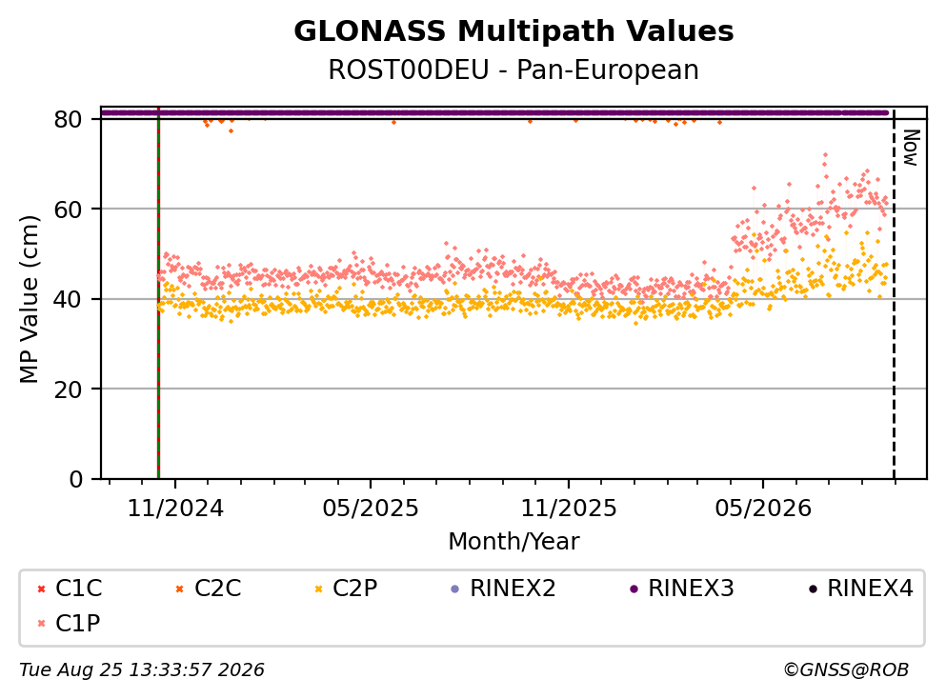Click the GLONASS Multipath Values title
946x699 pixels.
[513, 31]
